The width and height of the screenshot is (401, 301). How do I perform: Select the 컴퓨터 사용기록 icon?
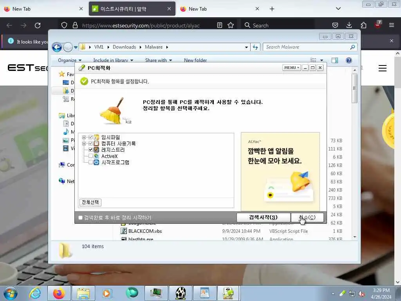click(96, 143)
